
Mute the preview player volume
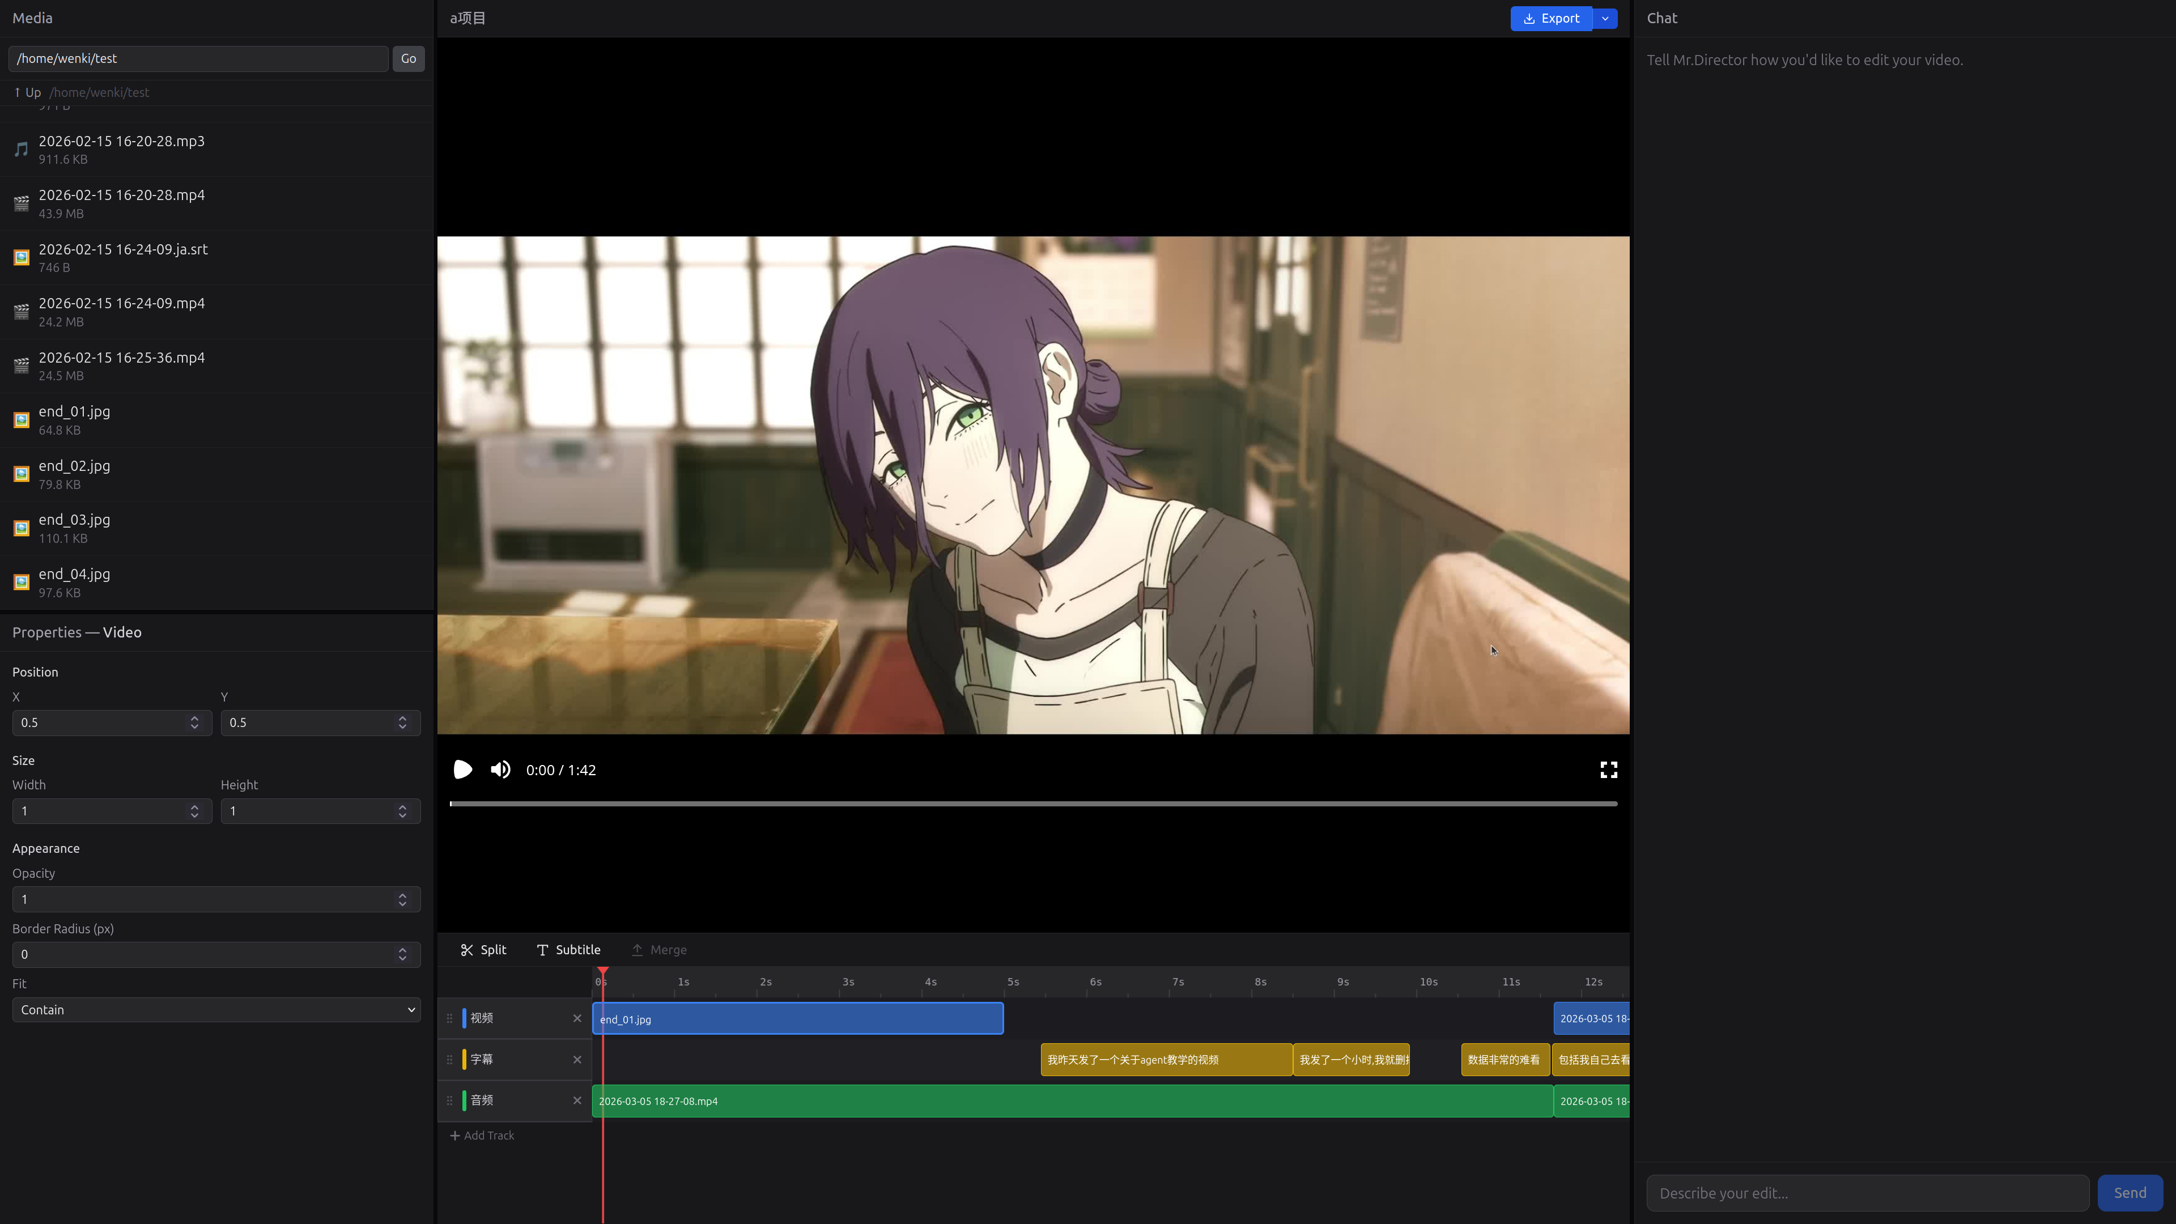500,770
